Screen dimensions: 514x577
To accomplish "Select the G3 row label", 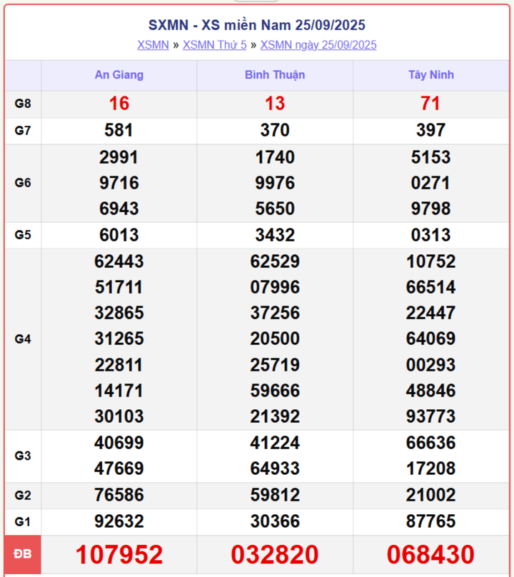I will [x=23, y=456].
